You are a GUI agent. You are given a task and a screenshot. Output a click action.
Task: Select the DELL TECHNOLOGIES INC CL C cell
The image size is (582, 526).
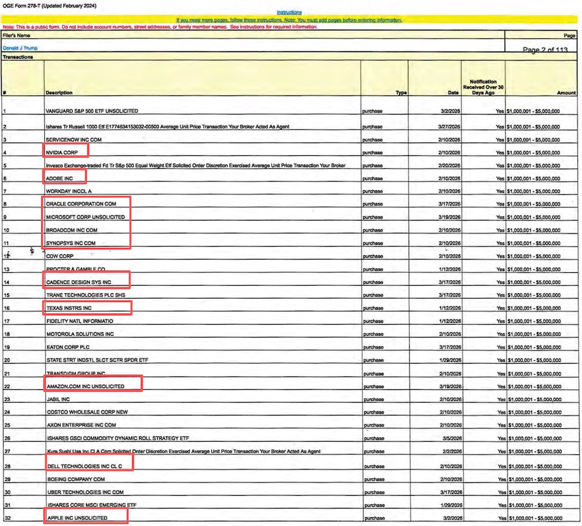point(84,466)
